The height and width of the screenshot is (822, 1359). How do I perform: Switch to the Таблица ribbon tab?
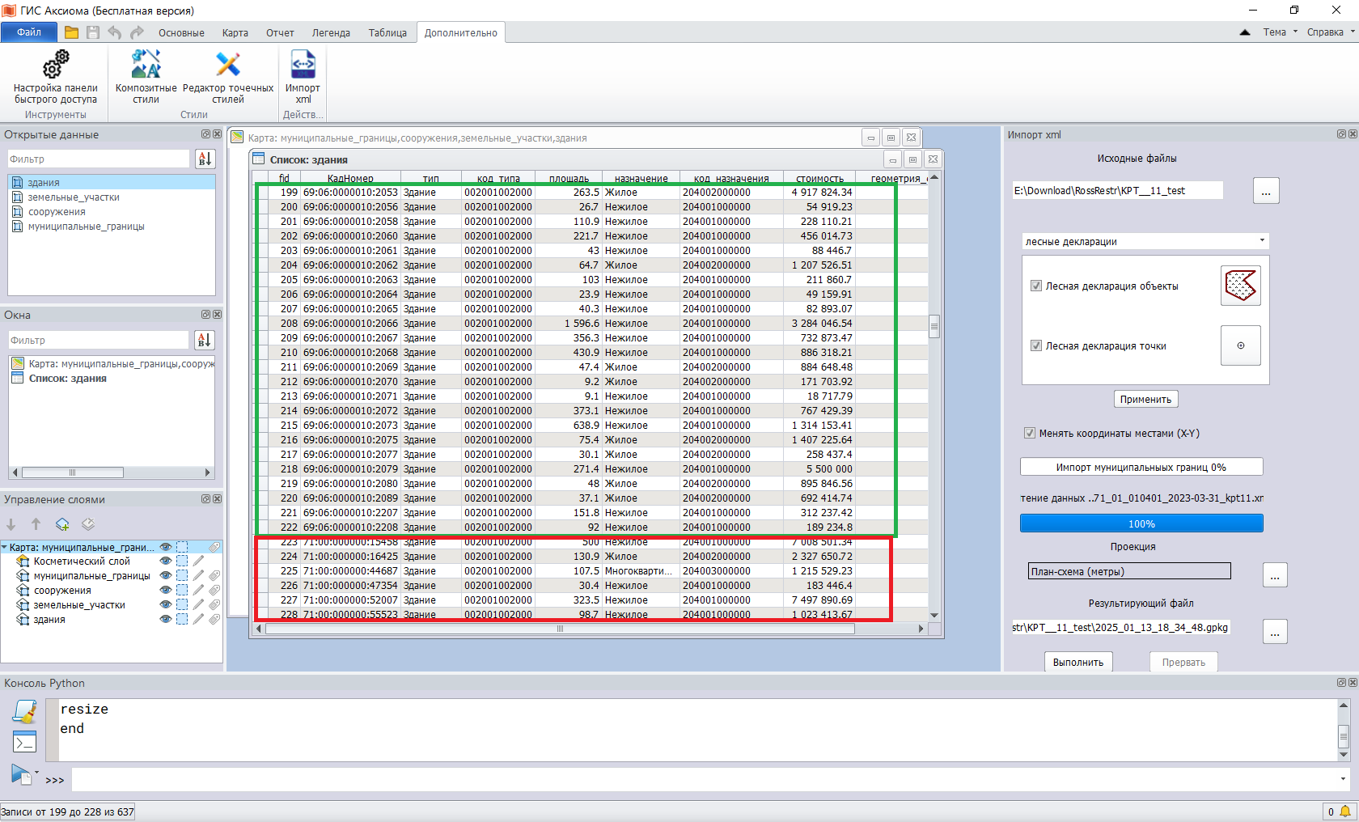pos(387,33)
